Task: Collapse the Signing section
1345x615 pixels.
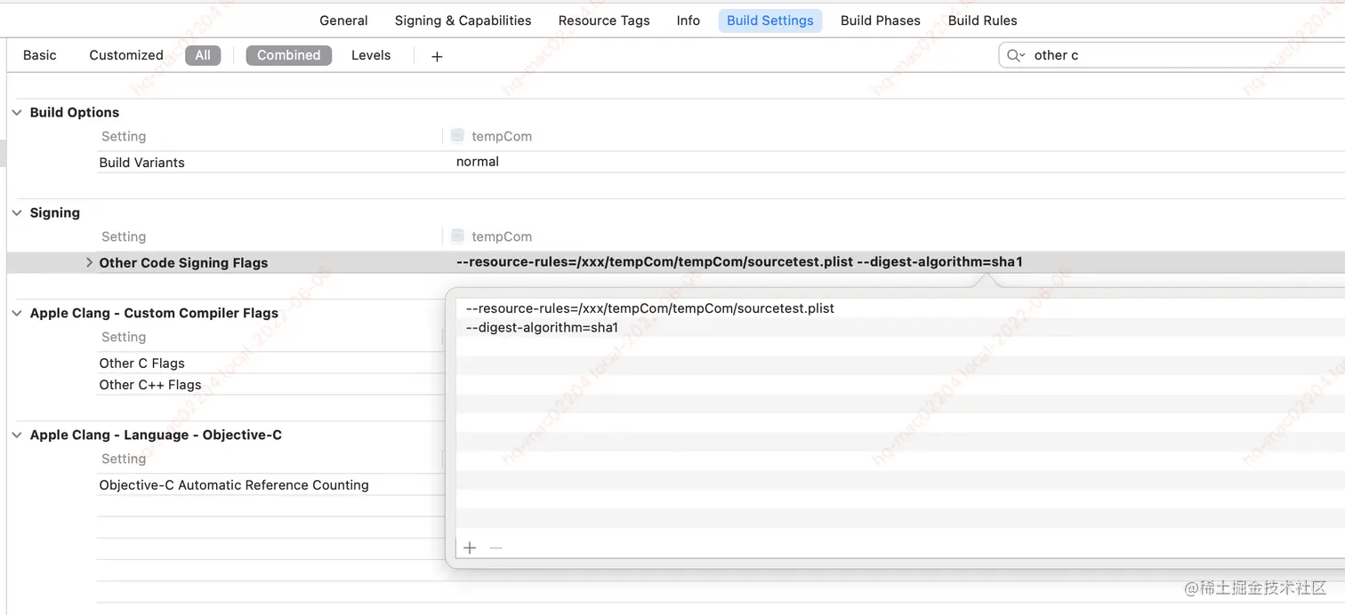Action: pyautogui.click(x=17, y=213)
